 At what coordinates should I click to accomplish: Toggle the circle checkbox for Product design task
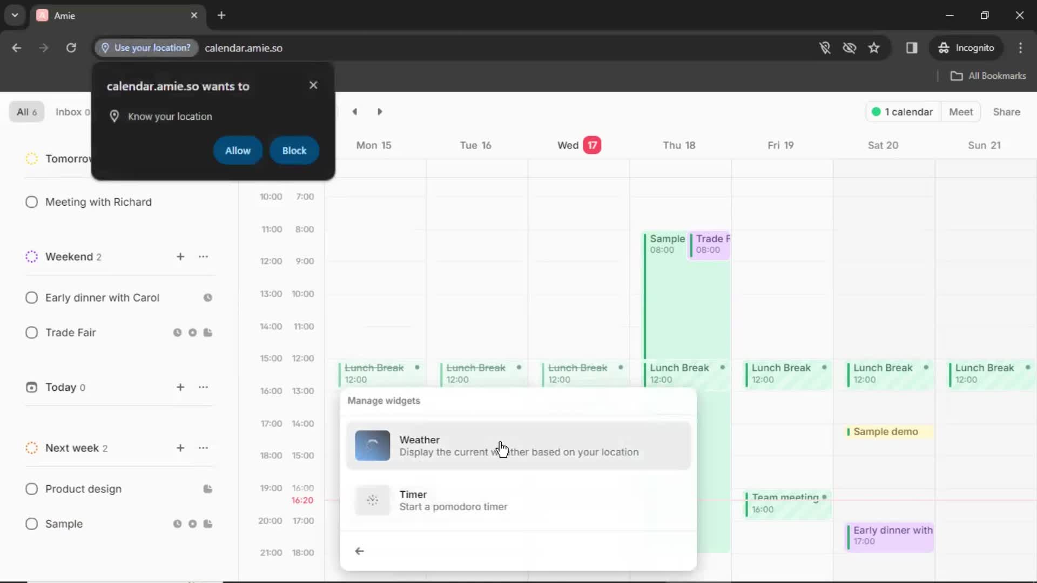pos(31,489)
